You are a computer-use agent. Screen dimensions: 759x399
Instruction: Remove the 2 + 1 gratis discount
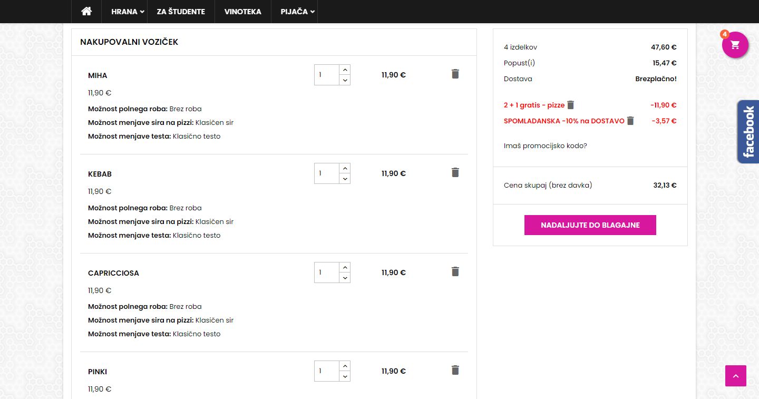click(571, 105)
